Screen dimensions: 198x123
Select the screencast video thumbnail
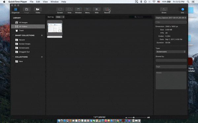pos(55,28)
